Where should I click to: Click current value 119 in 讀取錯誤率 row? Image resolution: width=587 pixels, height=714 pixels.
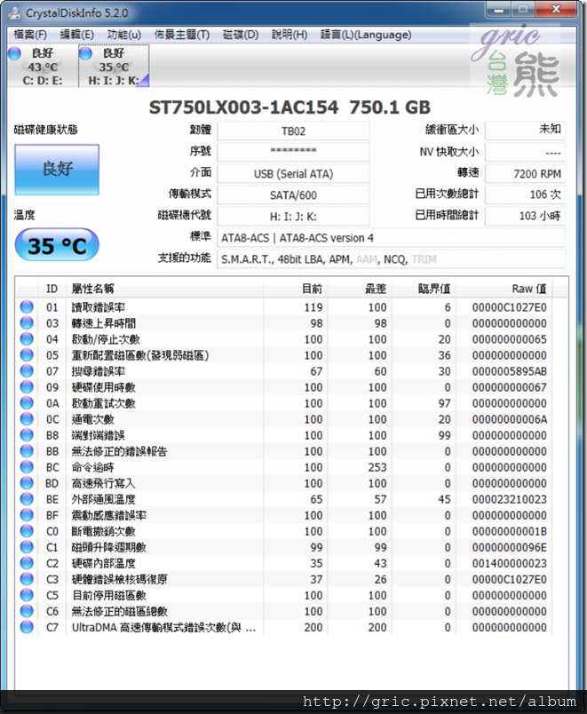(x=313, y=307)
